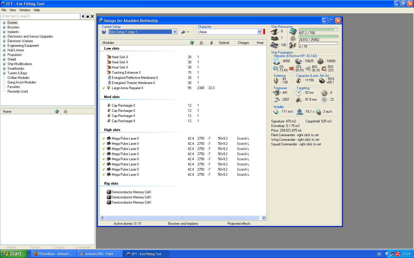414x258 pixels.
Task: Click the blue question mark help icon
Action: pos(104,32)
